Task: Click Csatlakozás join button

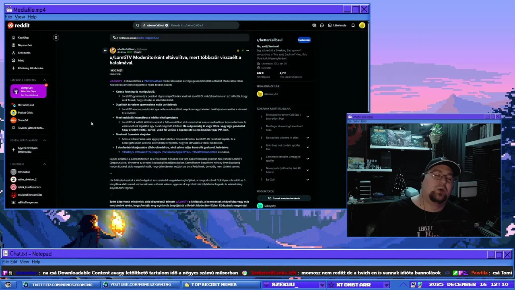Action: pos(304,40)
